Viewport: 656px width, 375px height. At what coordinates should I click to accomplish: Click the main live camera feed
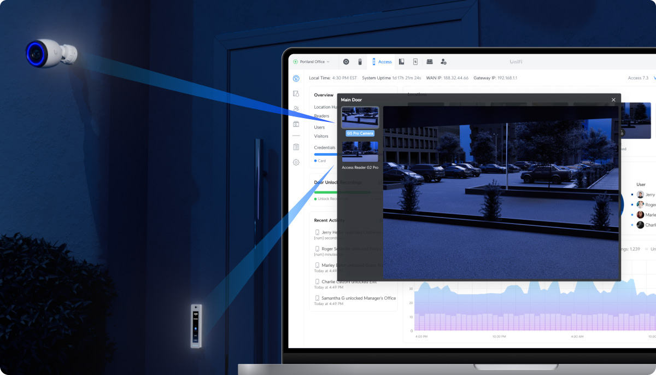(501, 192)
